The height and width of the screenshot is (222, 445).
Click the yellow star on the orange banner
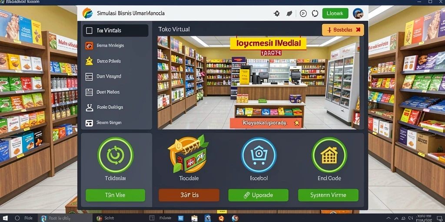coord(297,123)
